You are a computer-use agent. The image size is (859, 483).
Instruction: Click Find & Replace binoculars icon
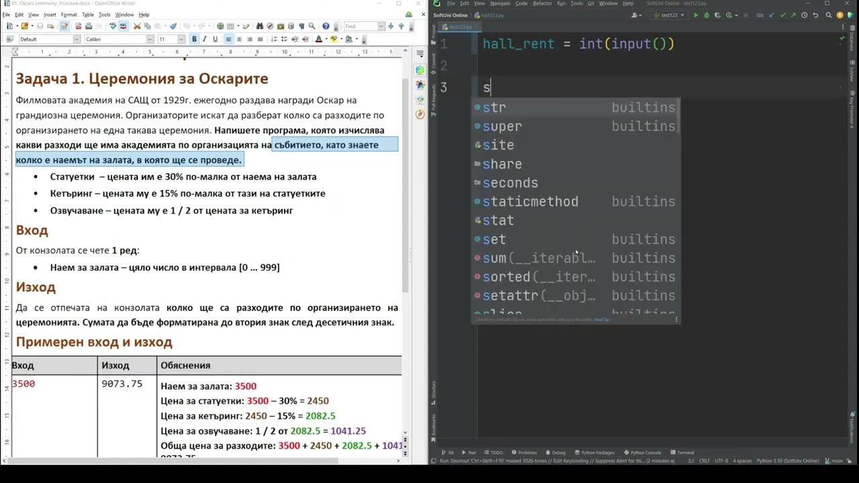pyautogui.click(x=259, y=26)
